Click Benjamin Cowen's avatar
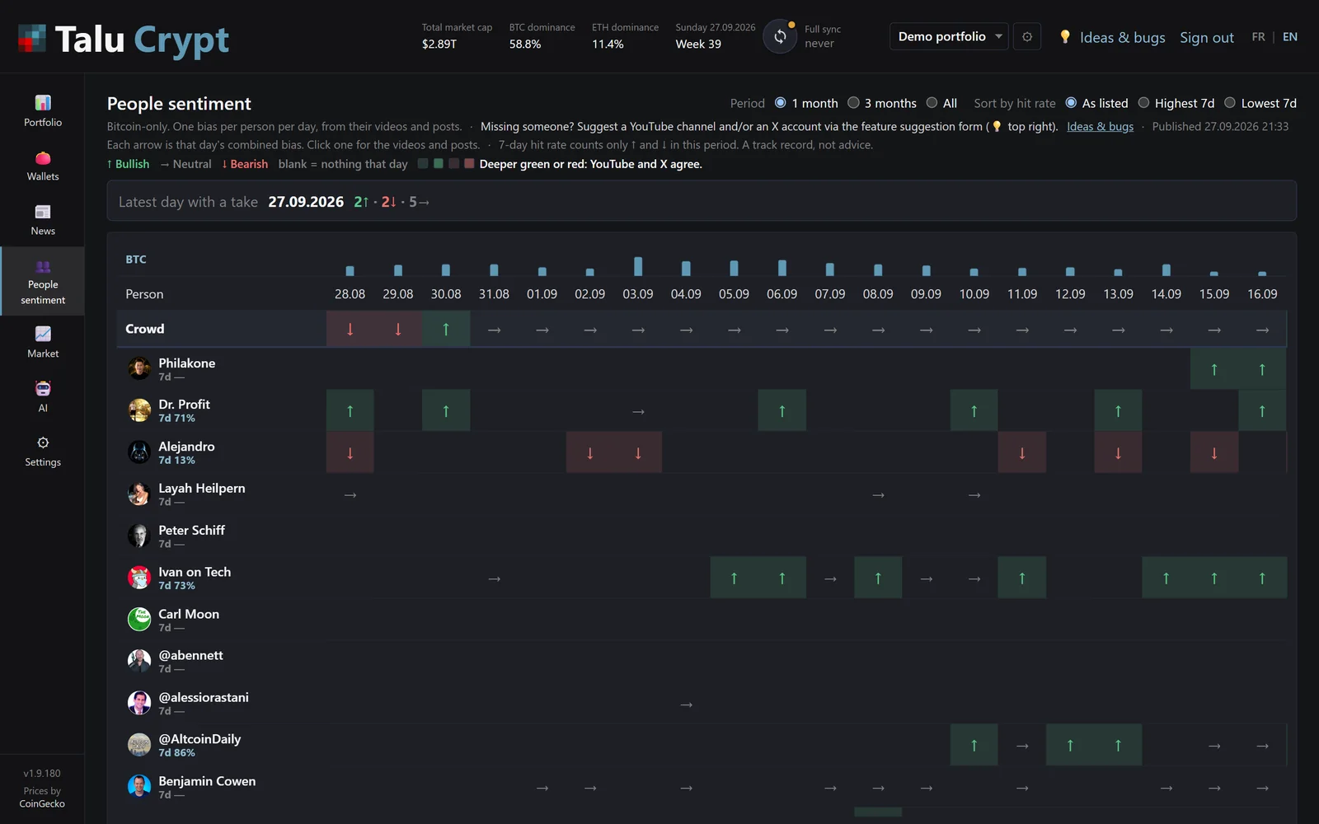 pos(139,786)
